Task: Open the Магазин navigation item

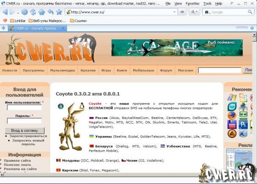Action: click(185, 70)
